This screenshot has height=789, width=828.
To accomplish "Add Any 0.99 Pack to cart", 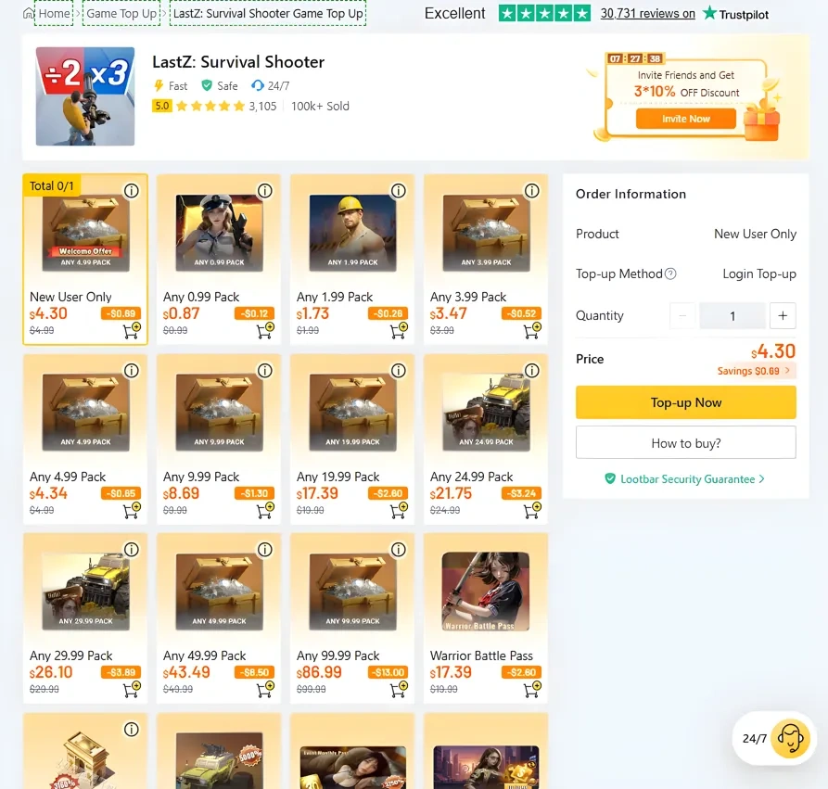I will tap(265, 331).
